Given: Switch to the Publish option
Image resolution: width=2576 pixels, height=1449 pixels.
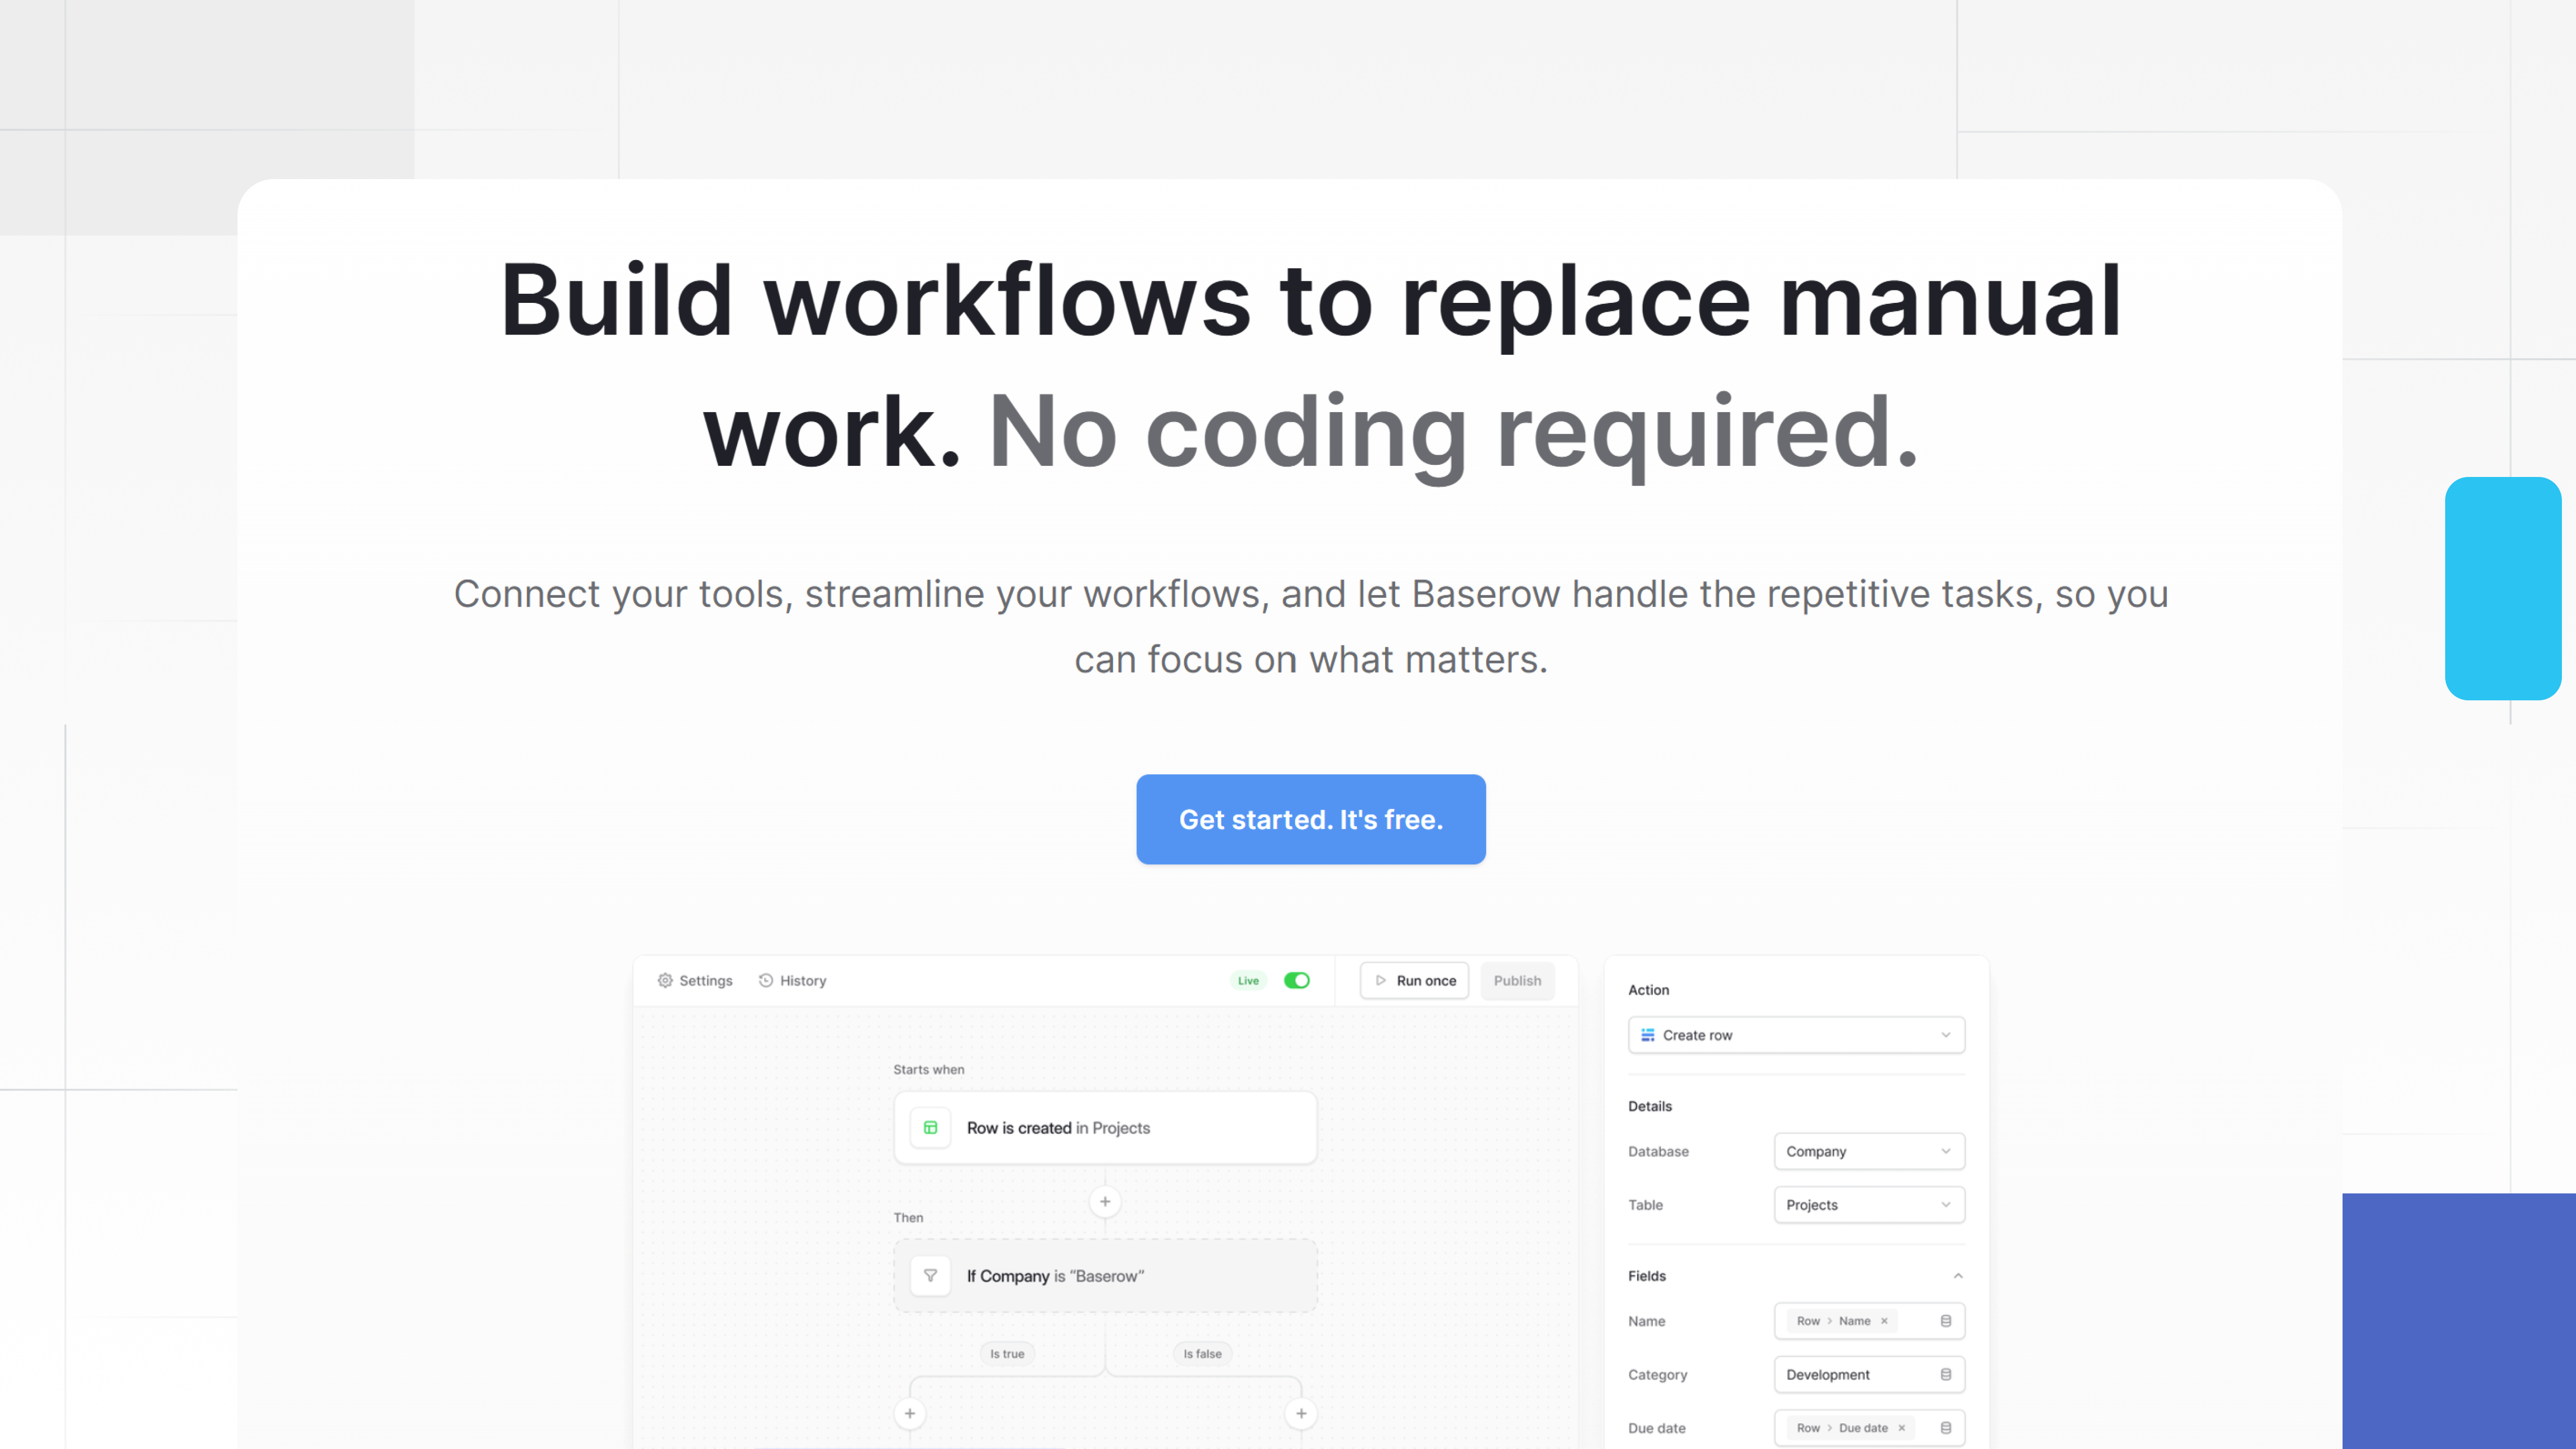Looking at the screenshot, I should coord(1517,980).
